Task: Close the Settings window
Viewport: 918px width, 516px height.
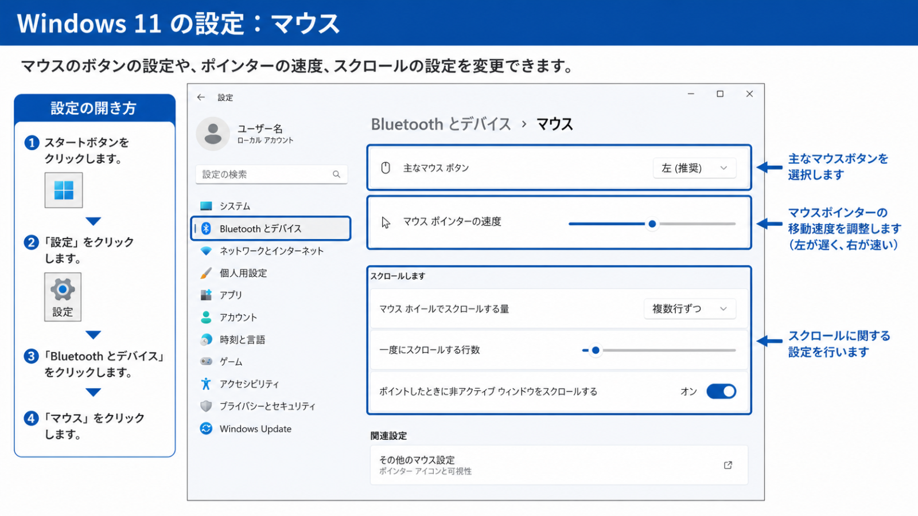Action: (x=749, y=94)
